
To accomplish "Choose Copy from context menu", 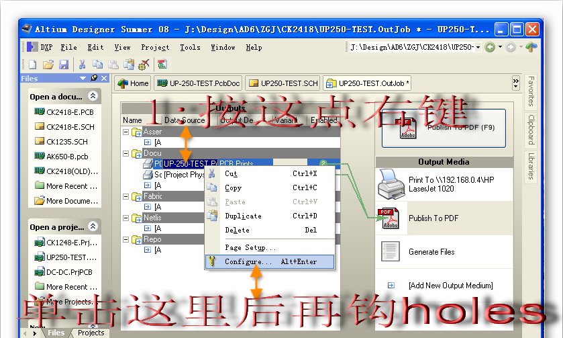I will [270, 187].
